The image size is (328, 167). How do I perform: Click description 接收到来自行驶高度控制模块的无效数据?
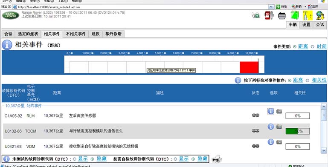(x=104, y=146)
